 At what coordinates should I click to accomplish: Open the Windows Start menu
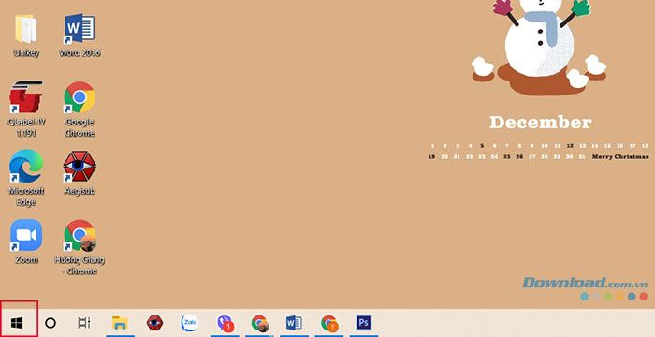(17, 323)
